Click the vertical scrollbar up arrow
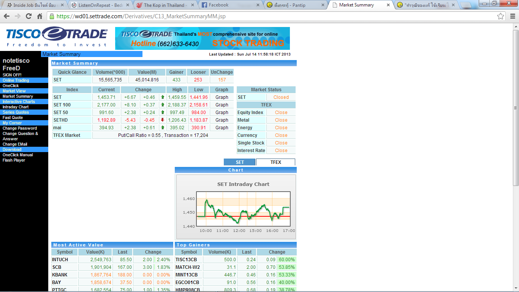Screen dimensions: 519x292 (x=516, y=26)
